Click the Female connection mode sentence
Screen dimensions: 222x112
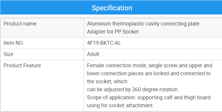click(x=150, y=65)
